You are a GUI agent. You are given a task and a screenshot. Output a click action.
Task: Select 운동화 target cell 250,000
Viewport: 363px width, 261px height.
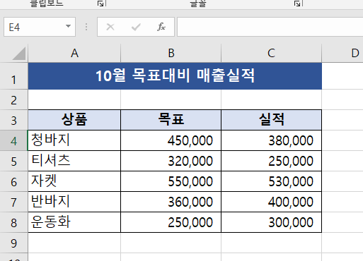click(171, 222)
